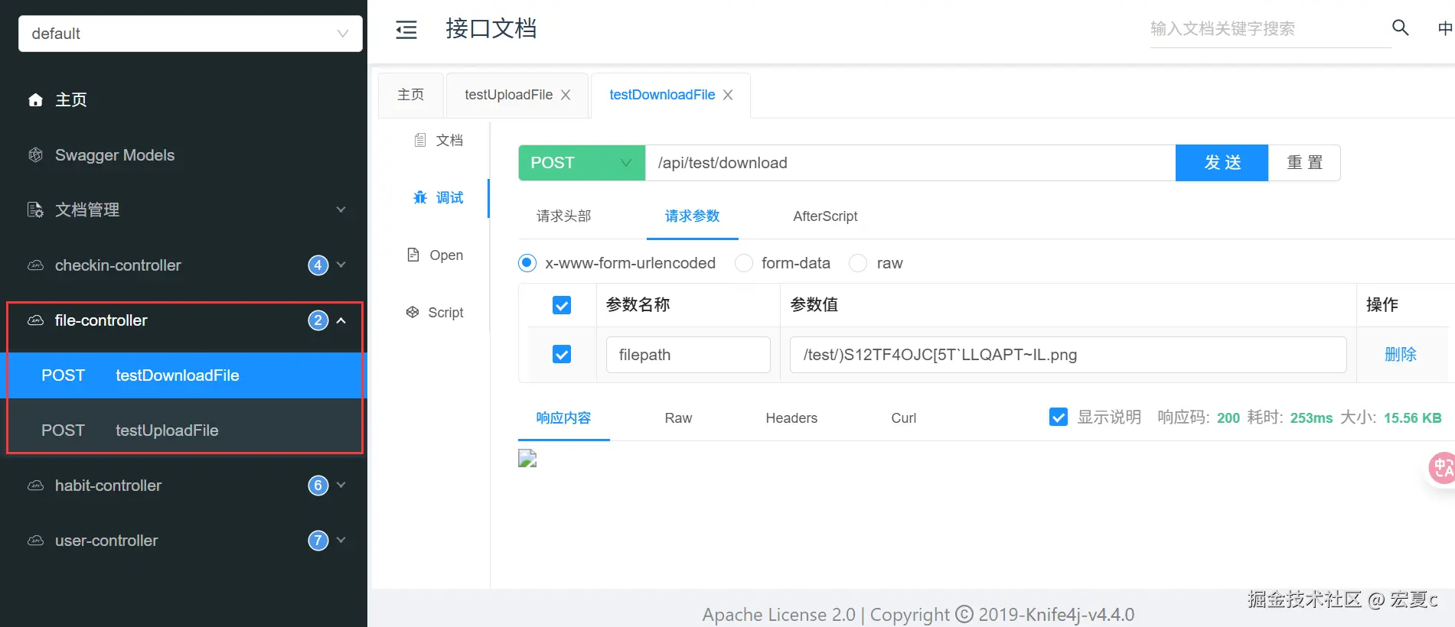Click the /api/test/download URL field
Screen dimensions: 1455x627
coord(911,163)
